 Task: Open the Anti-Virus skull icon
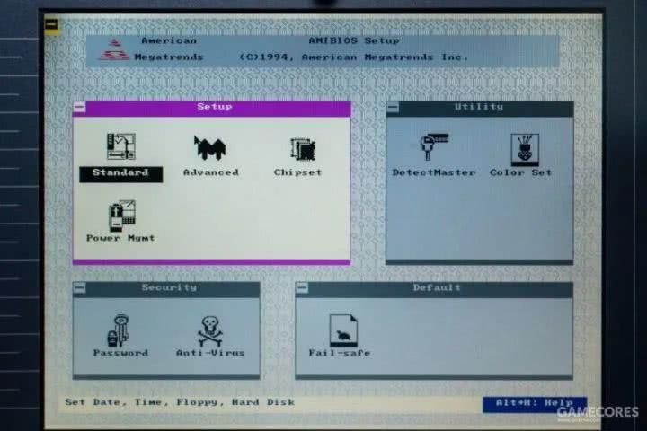click(210, 331)
